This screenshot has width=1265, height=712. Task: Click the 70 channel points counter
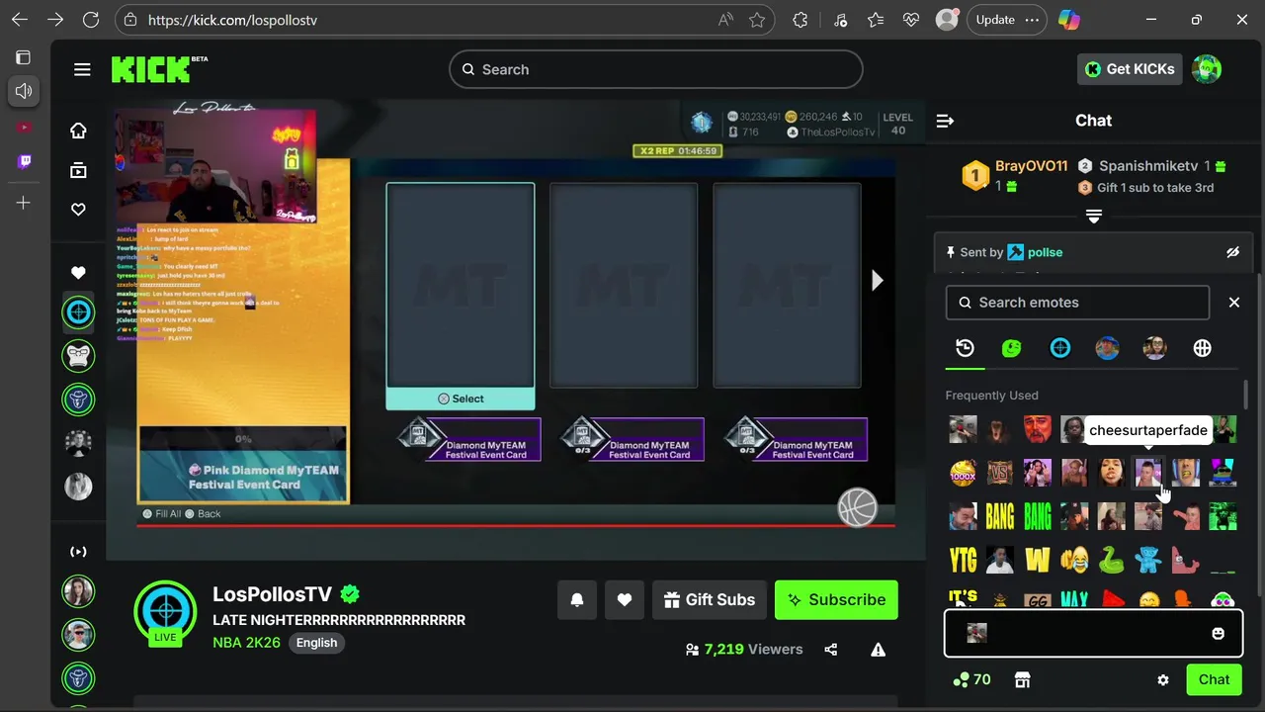971,679
